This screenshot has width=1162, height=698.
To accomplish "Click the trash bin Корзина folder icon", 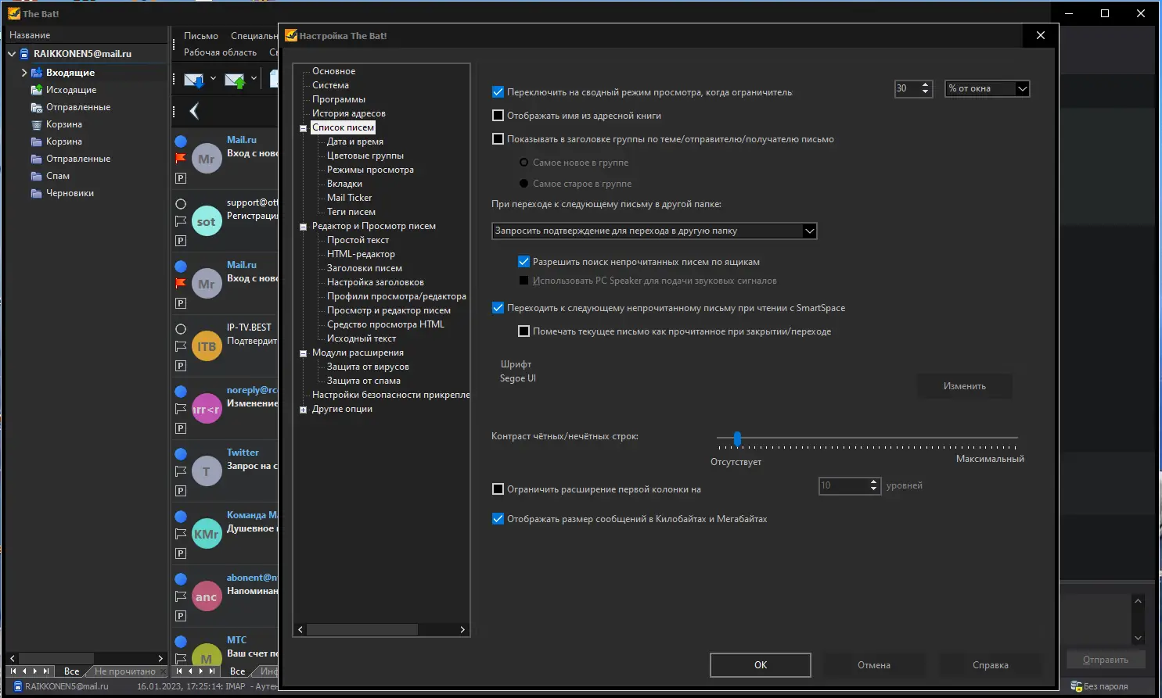I will pyautogui.click(x=37, y=124).
